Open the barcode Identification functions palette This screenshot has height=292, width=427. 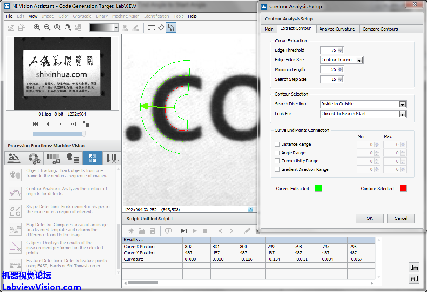pyautogui.click(x=112, y=158)
